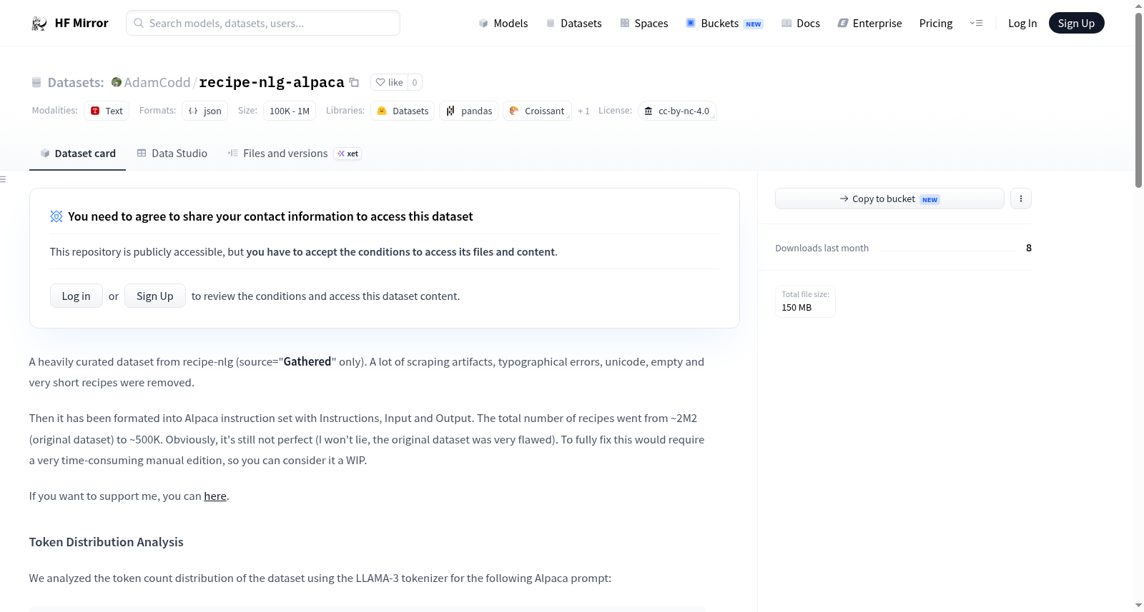This screenshot has height=612, width=1144.
Task: Go to the Pricing page
Action: pos(936,24)
